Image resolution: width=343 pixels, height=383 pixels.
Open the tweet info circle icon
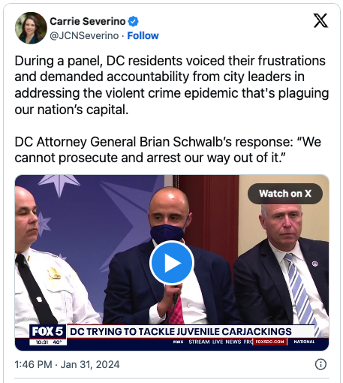320,364
